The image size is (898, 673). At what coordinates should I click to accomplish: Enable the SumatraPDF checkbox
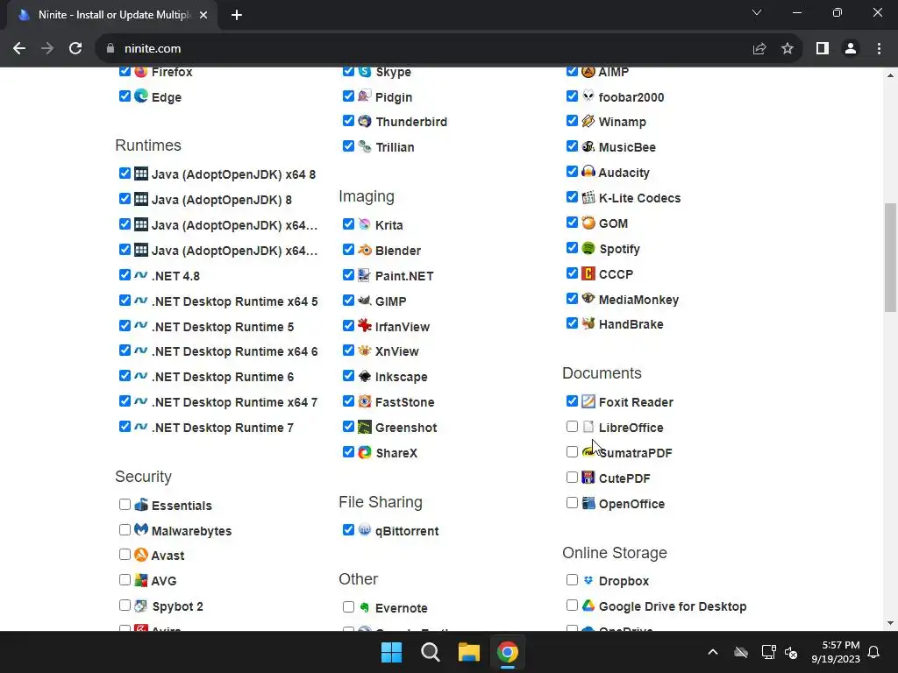pos(572,452)
